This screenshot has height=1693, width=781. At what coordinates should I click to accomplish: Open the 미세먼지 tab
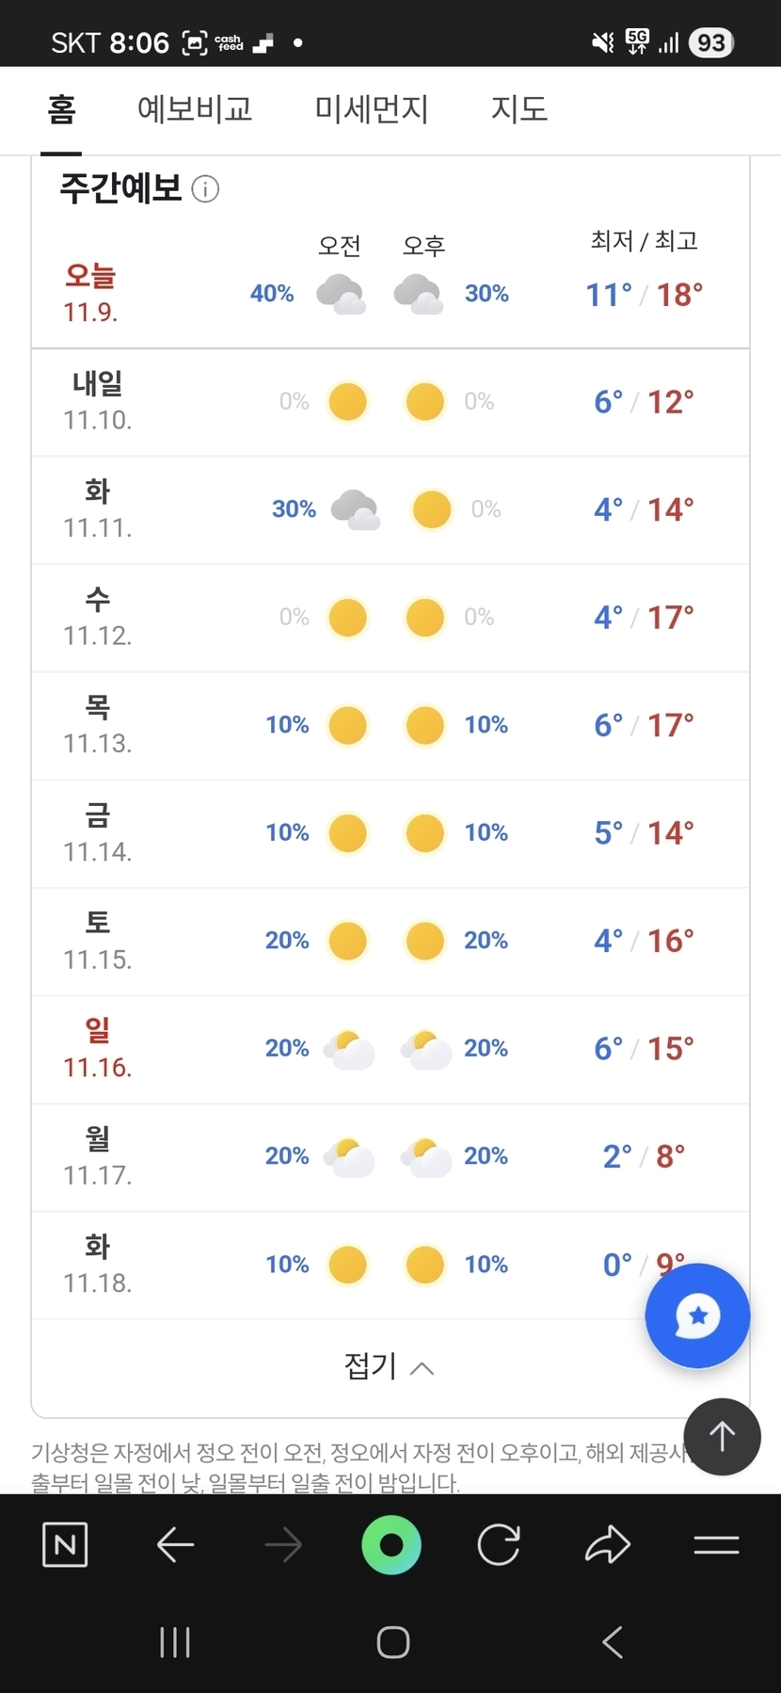[x=372, y=109]
